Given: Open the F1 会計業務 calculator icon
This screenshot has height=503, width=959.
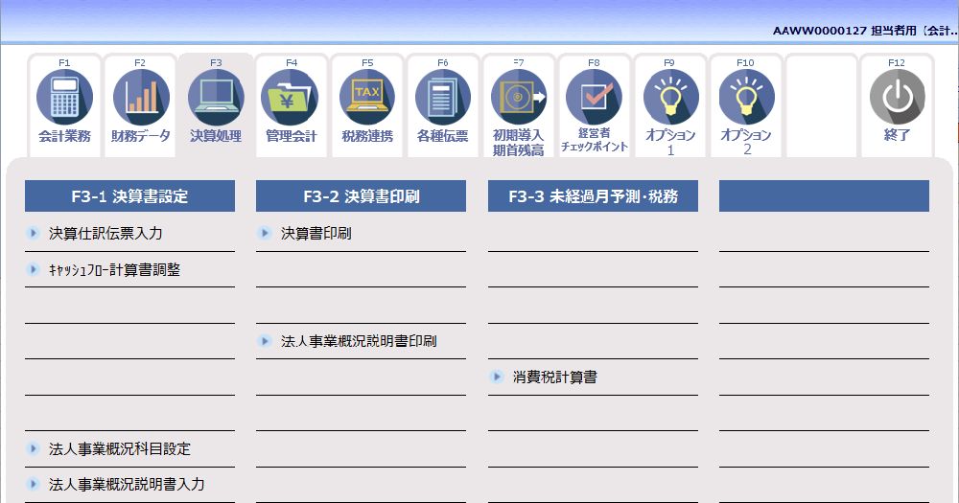Looking at the screenshot, I should click(x=64, y=97).
